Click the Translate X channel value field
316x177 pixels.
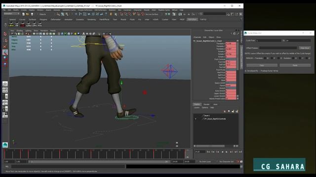point(231,44)
